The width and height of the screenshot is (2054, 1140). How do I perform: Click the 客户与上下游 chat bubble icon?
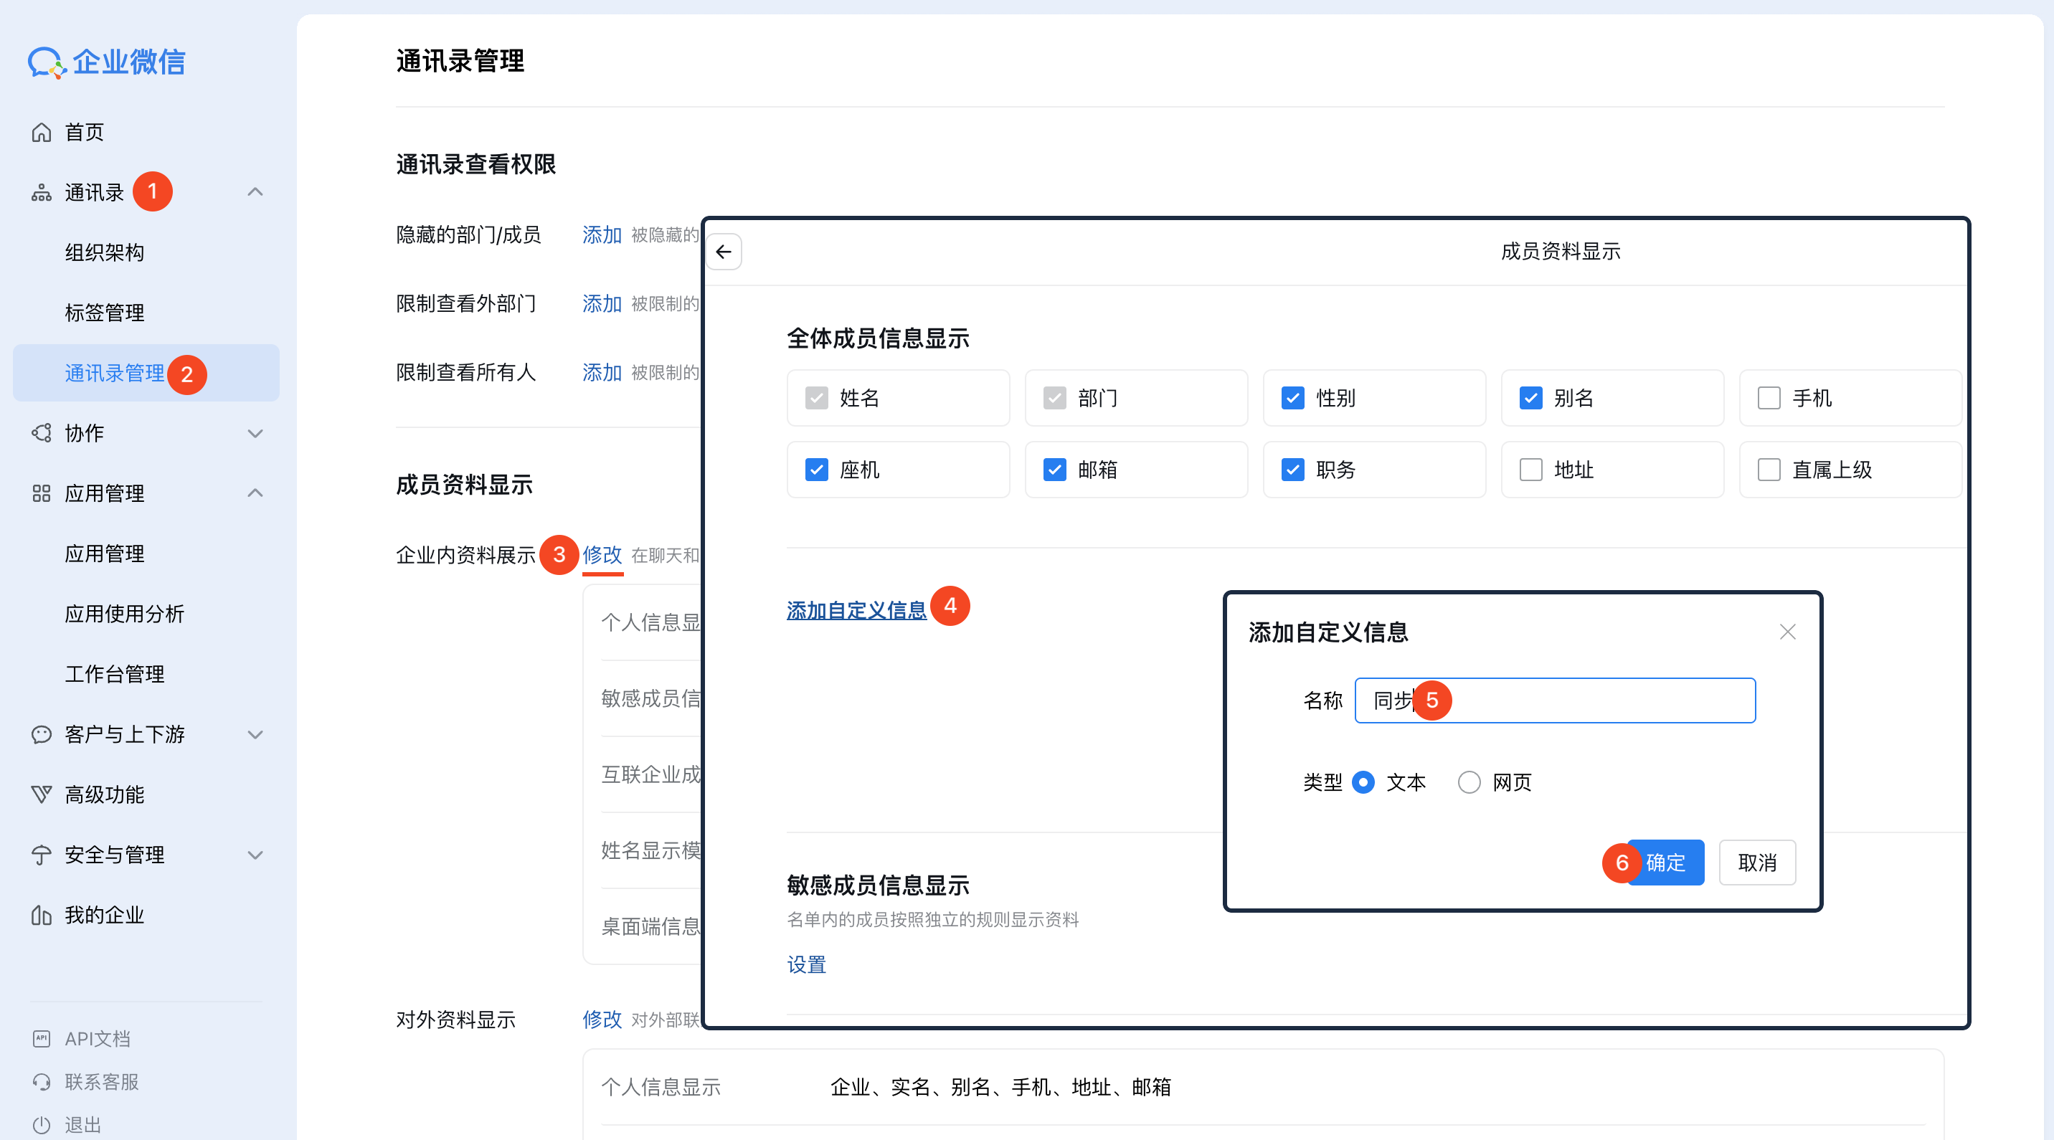42,734
